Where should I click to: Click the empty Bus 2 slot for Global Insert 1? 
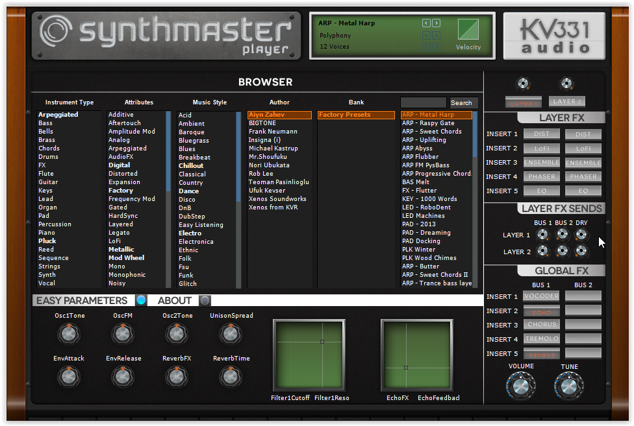click(x=583, y=296)
